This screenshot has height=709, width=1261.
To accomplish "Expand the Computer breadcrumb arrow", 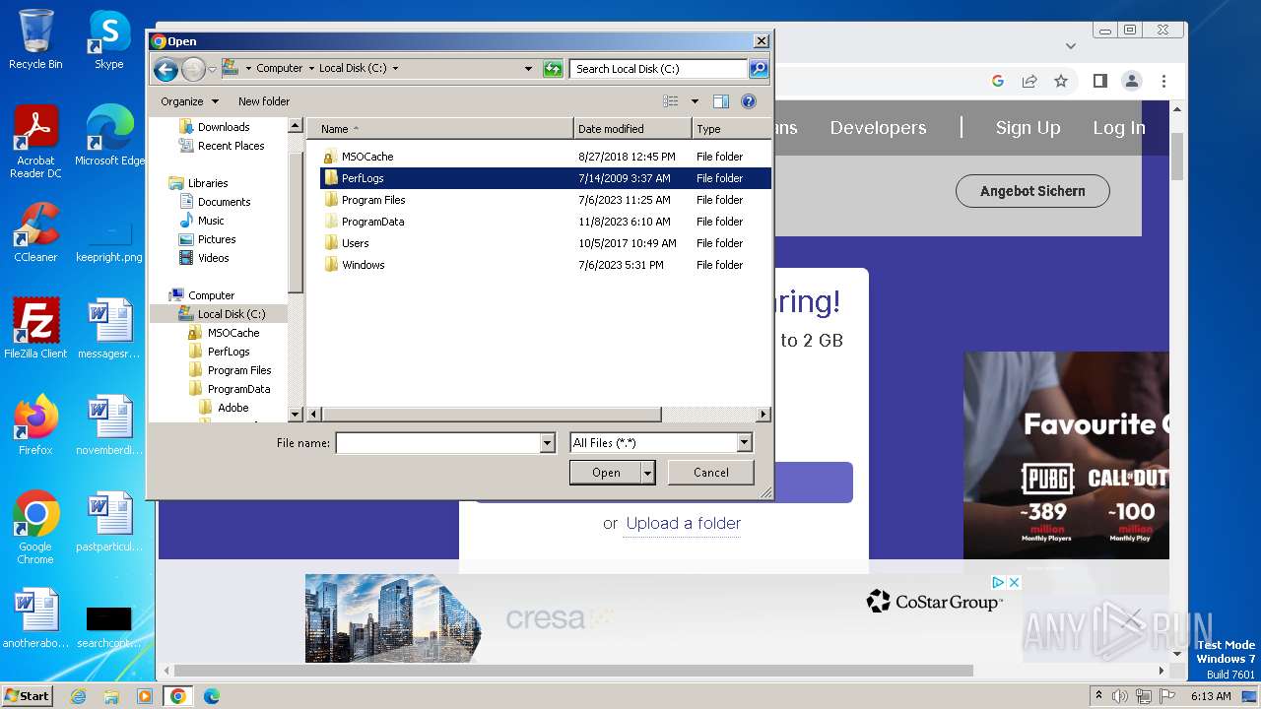I will [x=311, y=69].
